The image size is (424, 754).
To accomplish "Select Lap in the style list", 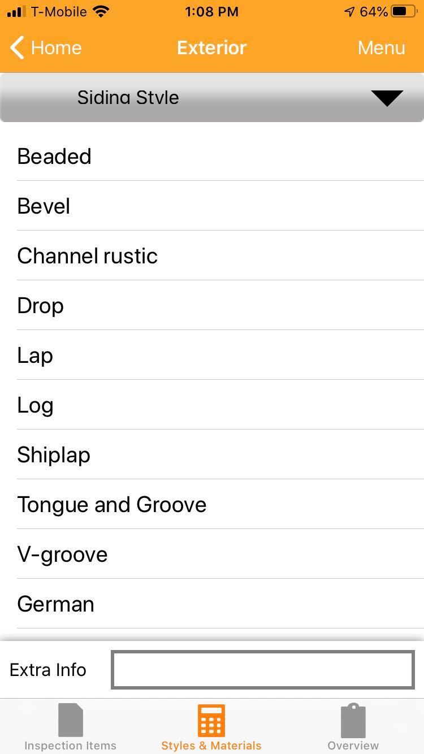I will tap(35, 356).
